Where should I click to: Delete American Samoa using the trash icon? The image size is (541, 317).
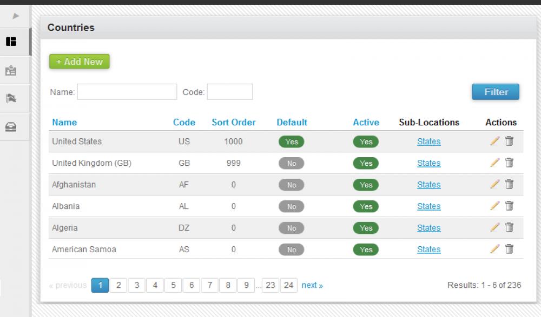pos(509,249)
